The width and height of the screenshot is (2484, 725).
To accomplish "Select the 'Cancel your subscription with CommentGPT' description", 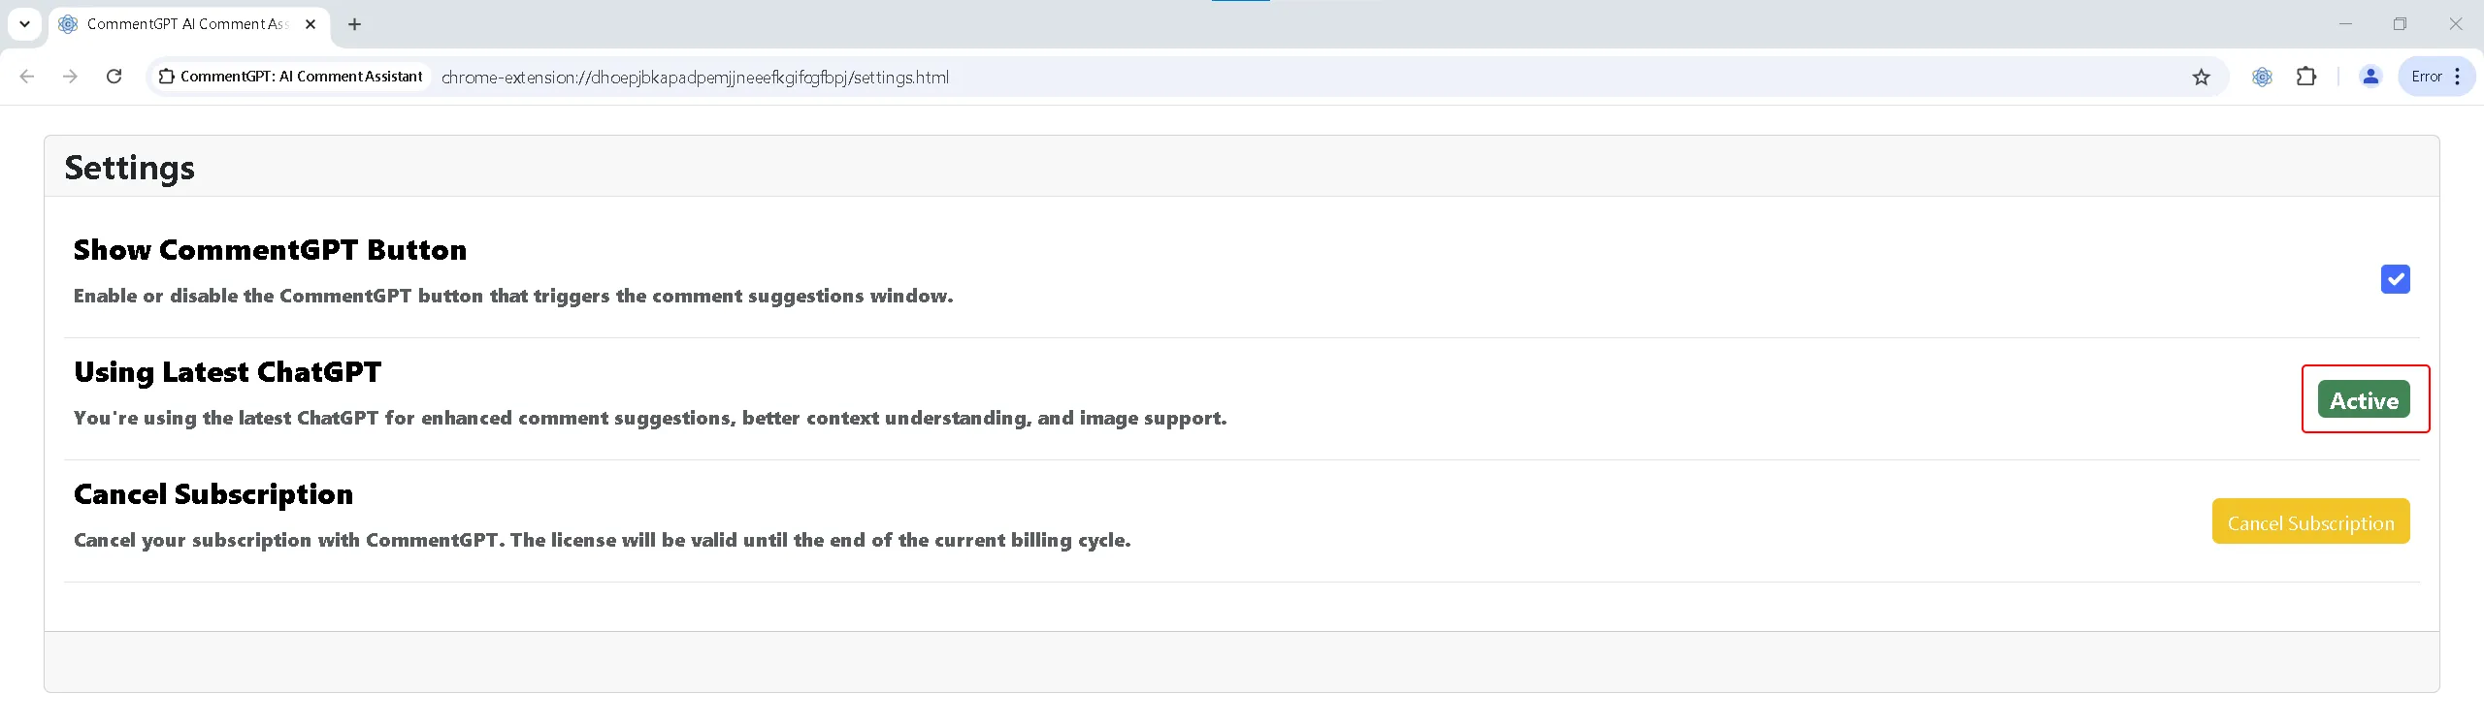I will click(603, 540).
